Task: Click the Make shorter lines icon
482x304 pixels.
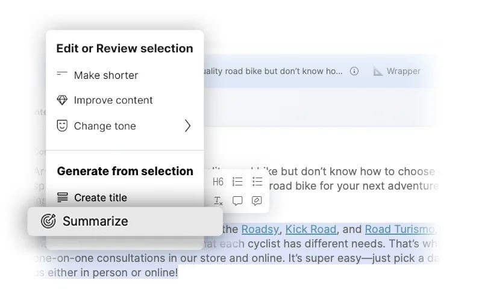Action: [62, 73]
